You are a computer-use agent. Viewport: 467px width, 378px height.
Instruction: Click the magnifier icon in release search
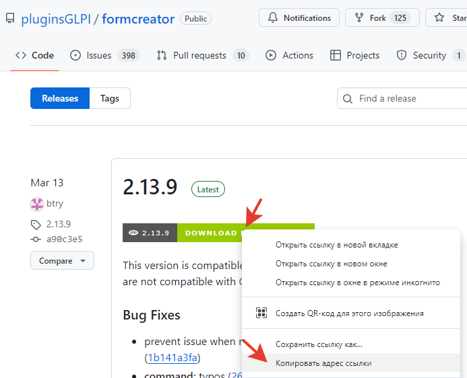(348, 98)
